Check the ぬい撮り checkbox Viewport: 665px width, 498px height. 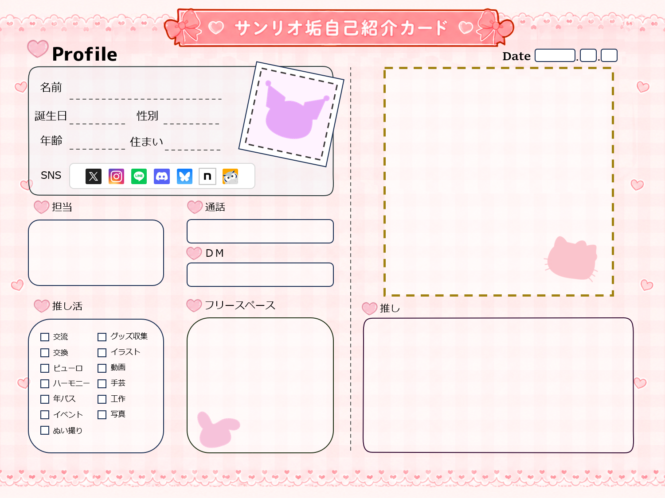(45, 430)
